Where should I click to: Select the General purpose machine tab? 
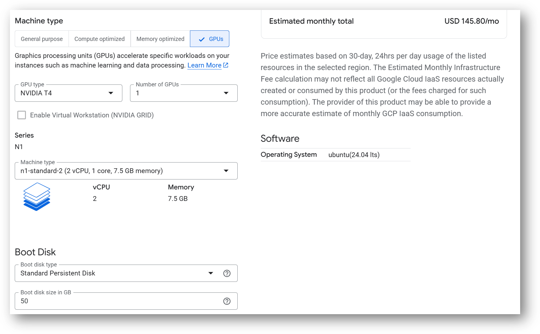42,39
